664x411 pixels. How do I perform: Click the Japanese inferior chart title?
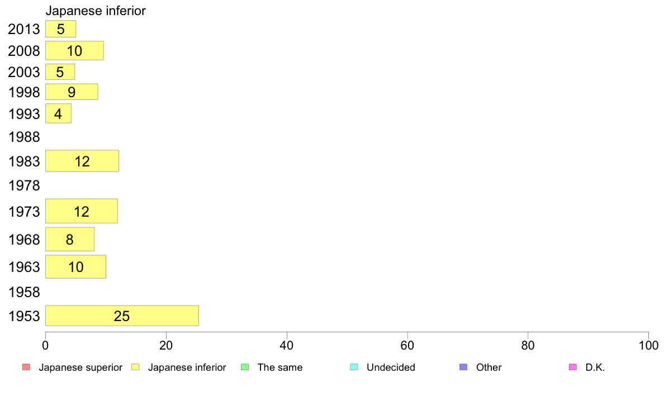(x=96, y=11)
